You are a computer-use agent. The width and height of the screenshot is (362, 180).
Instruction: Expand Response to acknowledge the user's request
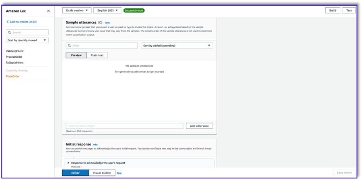[x=68, y=163]
